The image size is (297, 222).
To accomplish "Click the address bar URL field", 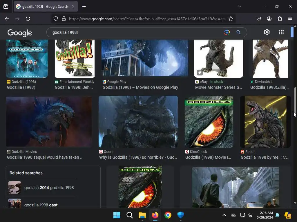I will click(x=147, y=19).
